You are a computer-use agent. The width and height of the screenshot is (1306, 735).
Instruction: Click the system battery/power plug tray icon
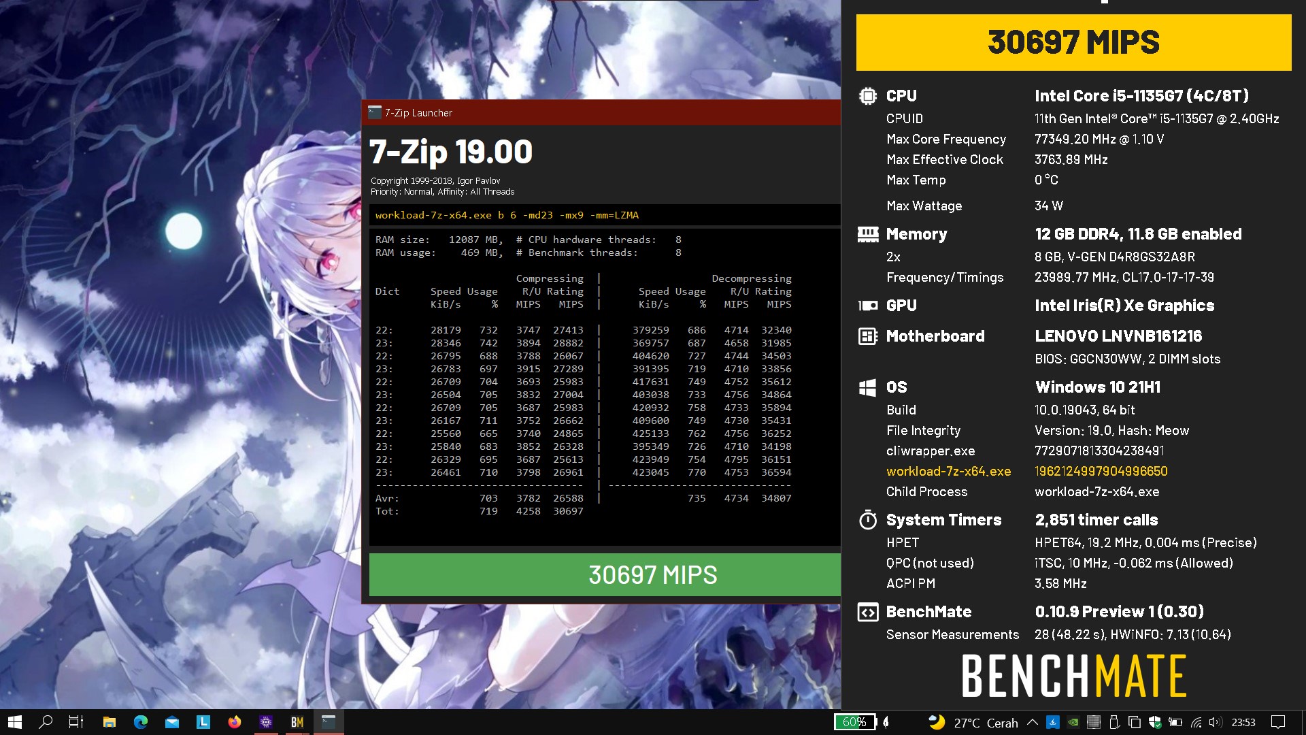1175,722
